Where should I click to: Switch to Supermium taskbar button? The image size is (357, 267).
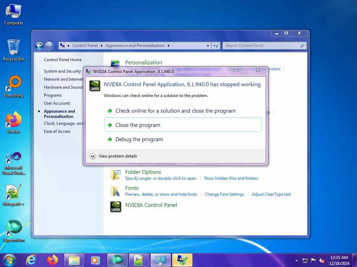[117, 260]
